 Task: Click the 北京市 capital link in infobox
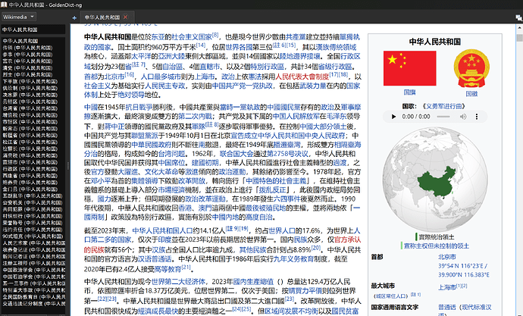[446, 258]
